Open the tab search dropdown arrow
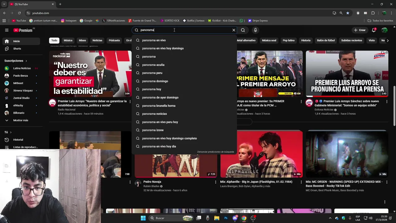The image size is (396, 223). tap(4, 4)
